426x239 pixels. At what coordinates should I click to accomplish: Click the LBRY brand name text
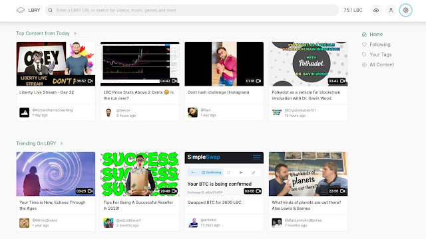(x=34, y=11)
